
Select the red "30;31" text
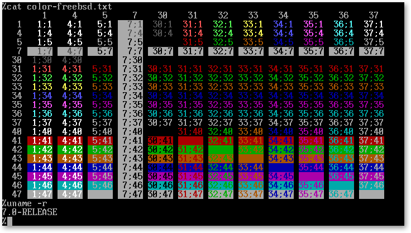click(x=160, y=69)
